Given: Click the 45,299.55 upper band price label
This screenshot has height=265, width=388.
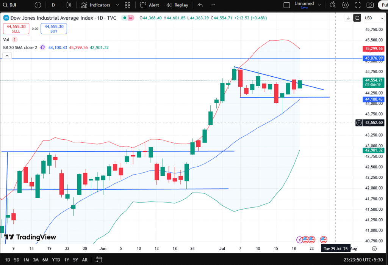Looking at the screenshot, I should [x=373, y=49].
